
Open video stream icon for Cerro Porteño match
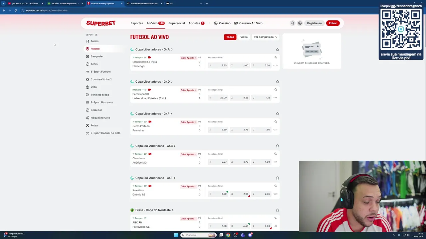click(150, 122)
